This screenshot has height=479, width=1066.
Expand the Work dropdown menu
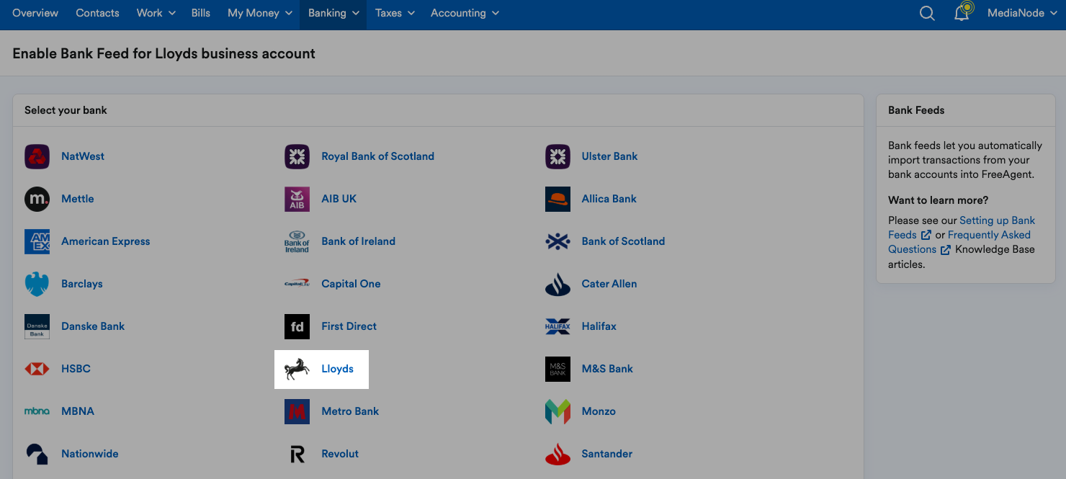pos(156,13)
